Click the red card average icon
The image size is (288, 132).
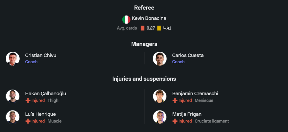tap(143, 28)
